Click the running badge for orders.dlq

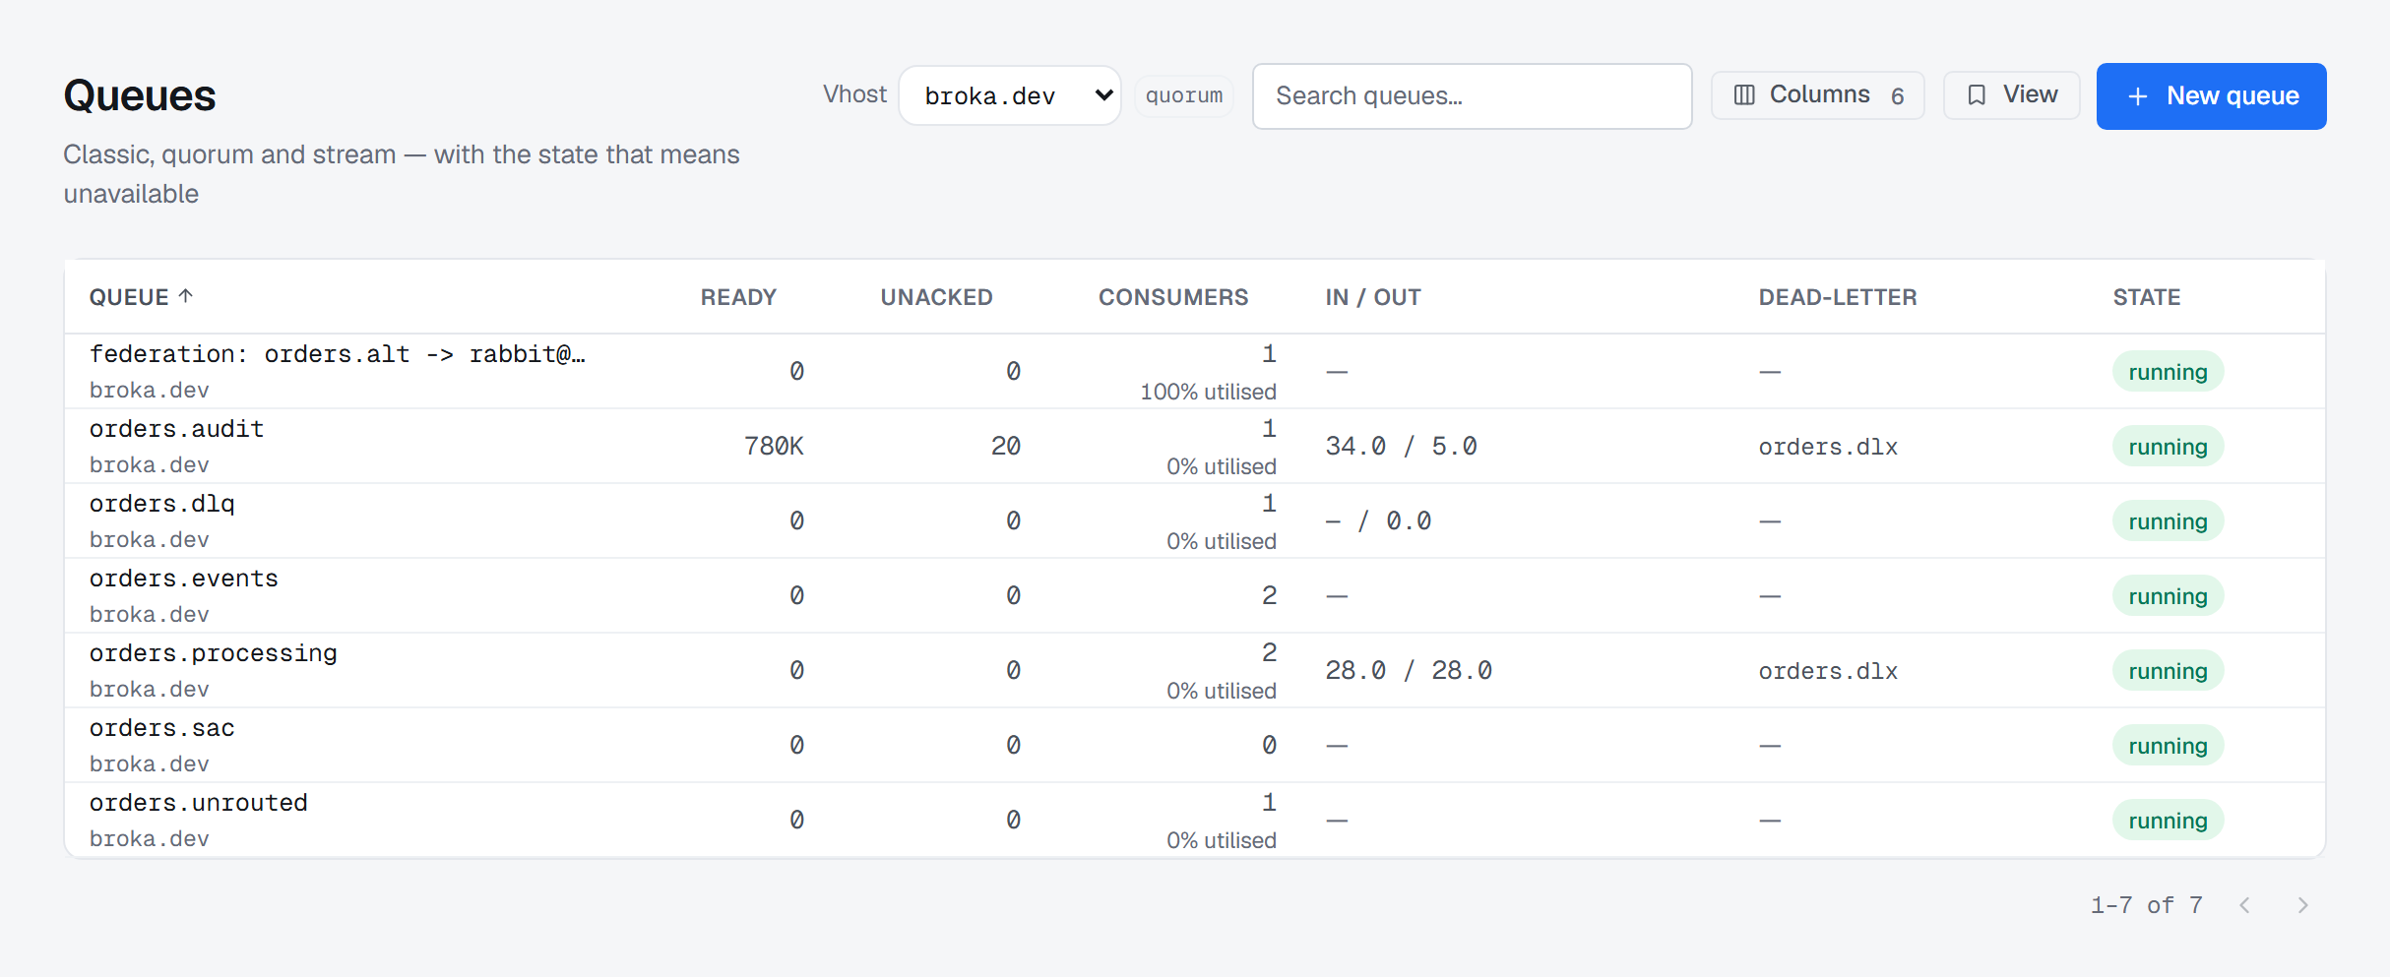(x=2168, y=521)
